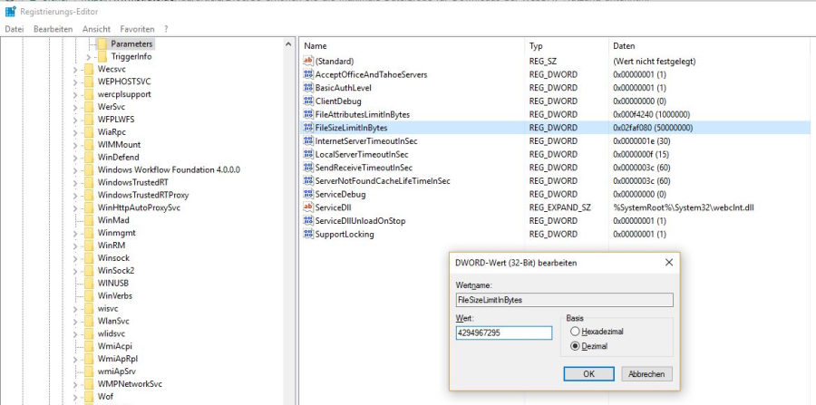Select the WindowsTrustedRTProxy key

pos(143,195)
